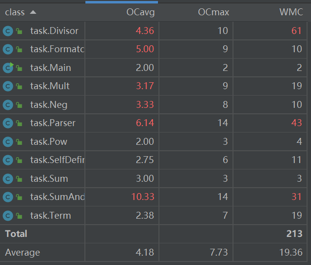
Task: Click the Parser OCmax value 14
Action: (x=222, y=123)
